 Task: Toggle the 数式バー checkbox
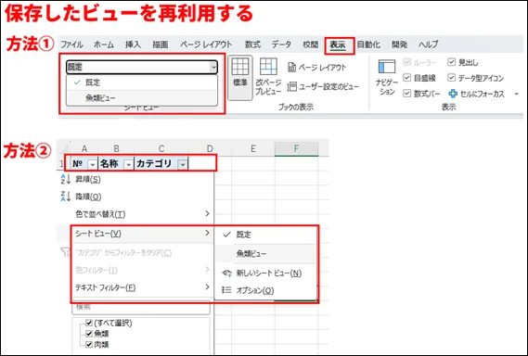click(407, 94)
